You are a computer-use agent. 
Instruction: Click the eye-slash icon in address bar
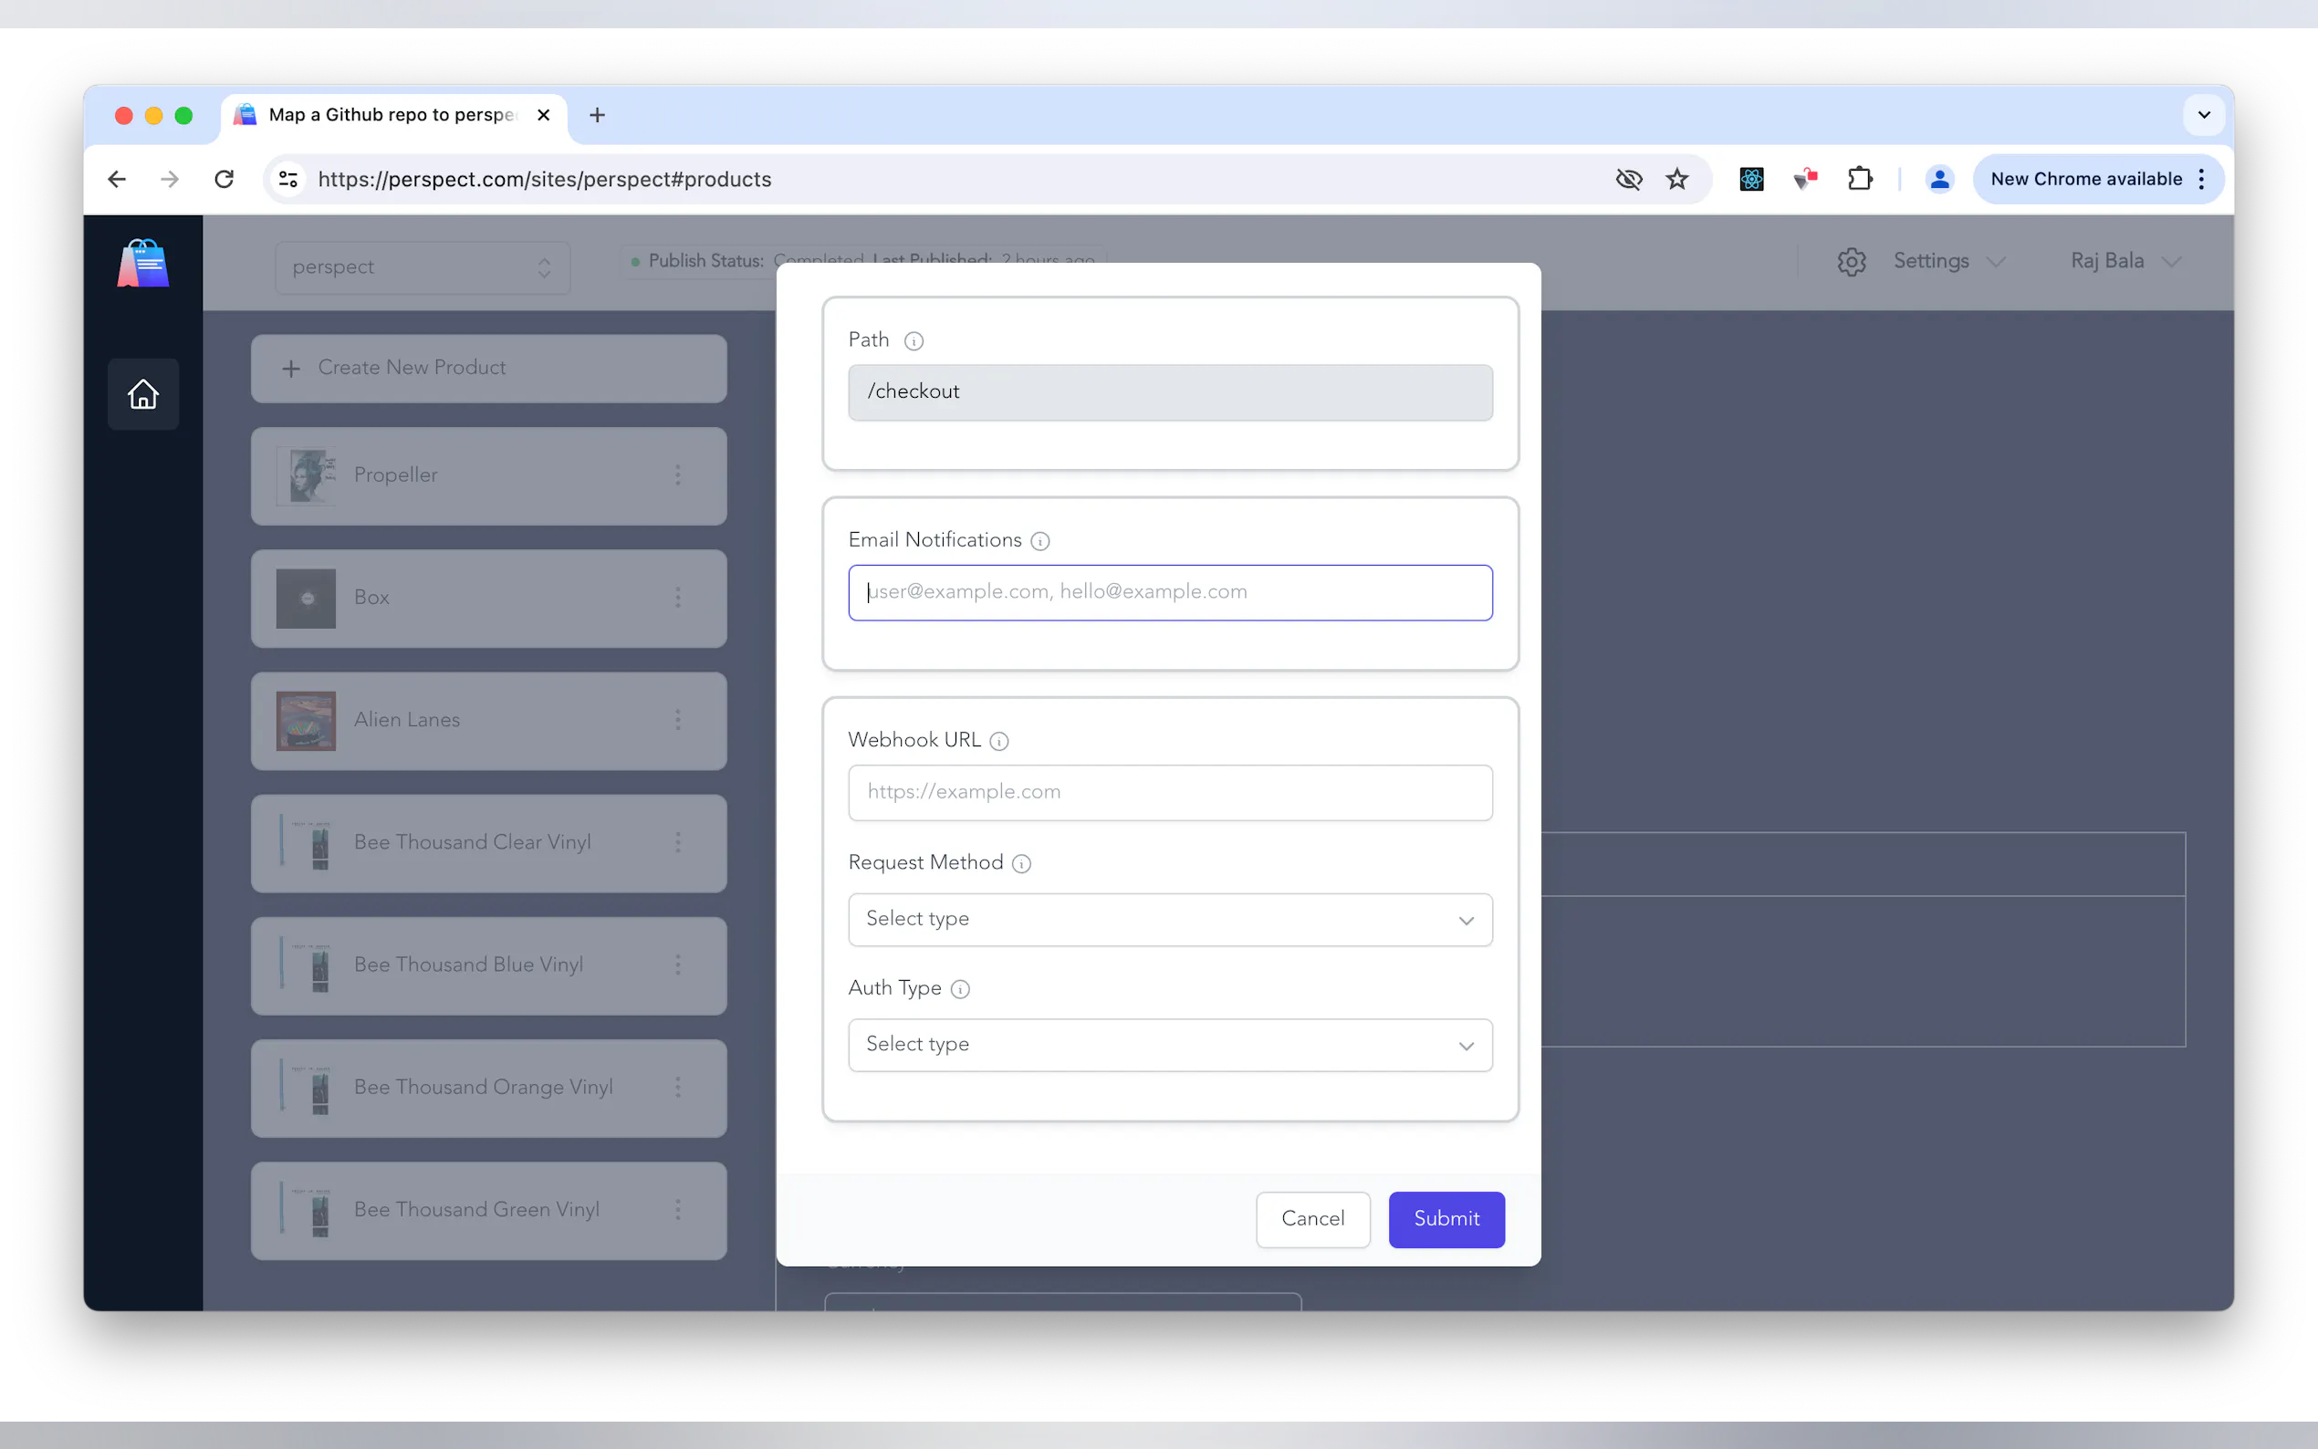coord(1628,179)
